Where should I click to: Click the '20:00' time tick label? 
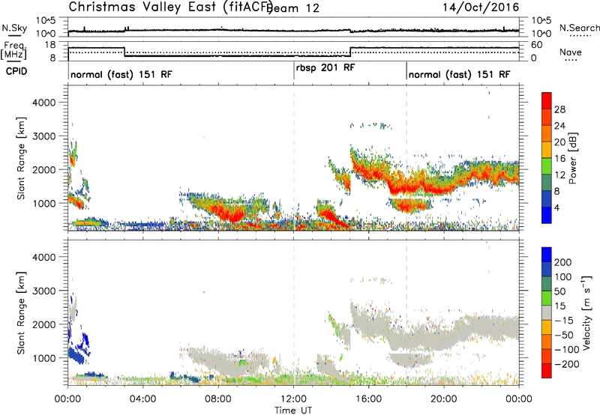[444, 399]
